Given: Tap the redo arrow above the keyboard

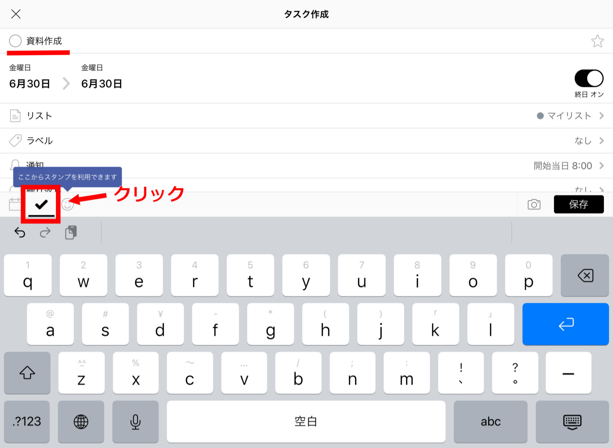Looking at the screenshot, I should pyautogui.click(x=45, y=232).
